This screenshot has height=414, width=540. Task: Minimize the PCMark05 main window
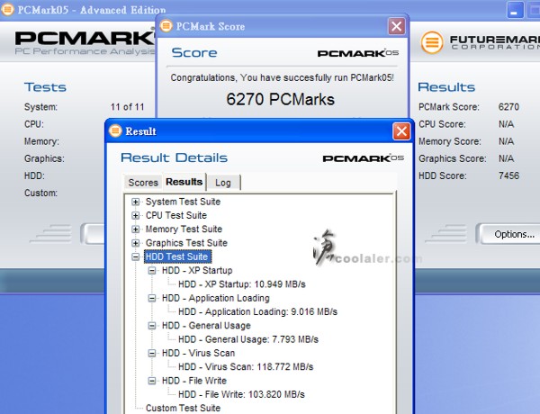point(515,10)
